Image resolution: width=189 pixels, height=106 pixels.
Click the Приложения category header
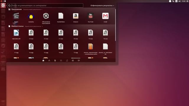pyautogui.click(x=17, y=9)
